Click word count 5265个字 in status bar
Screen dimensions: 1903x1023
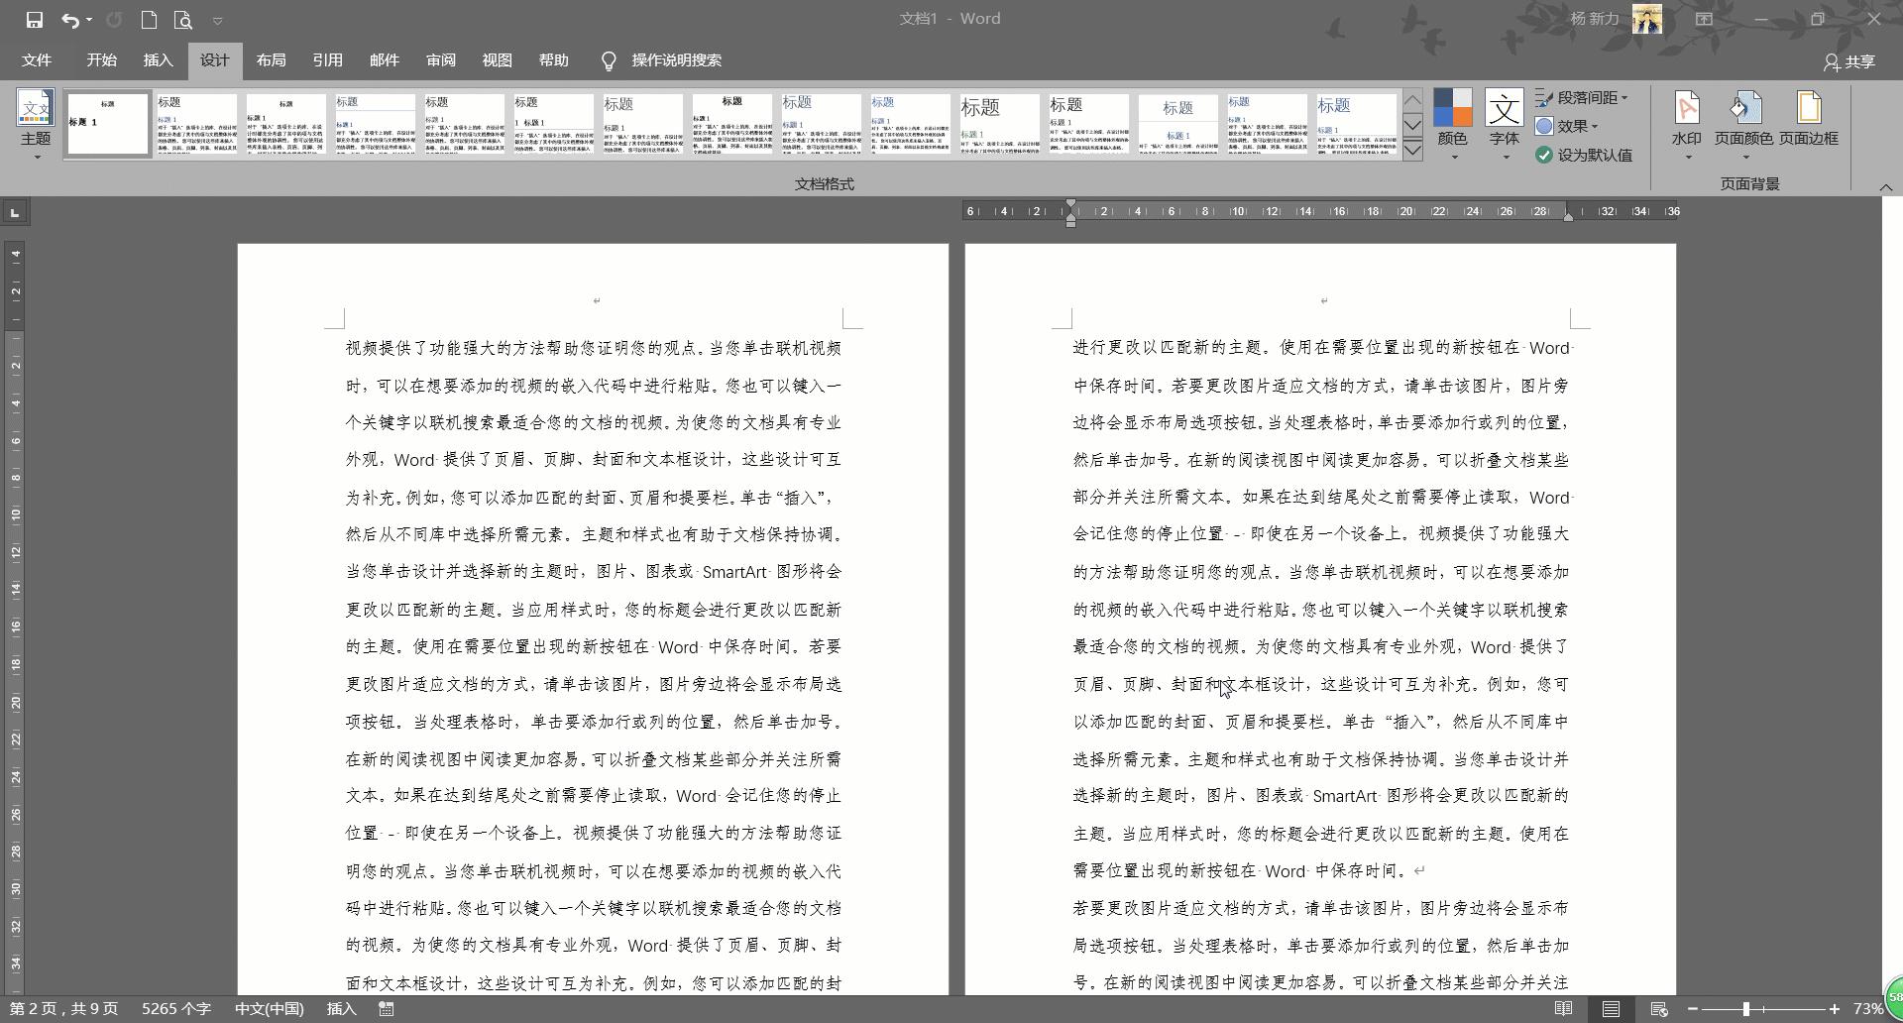[176, 1008]
